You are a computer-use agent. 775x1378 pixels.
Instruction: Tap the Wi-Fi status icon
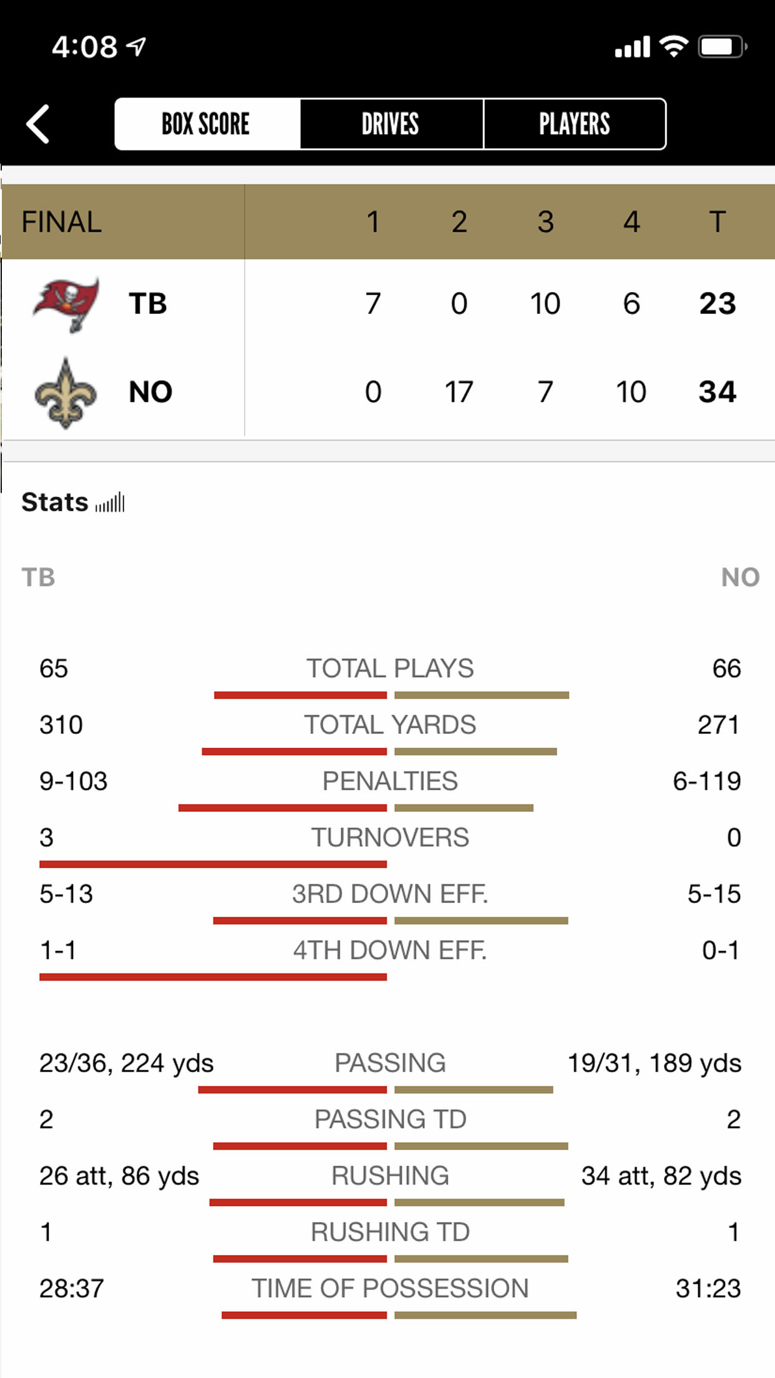[673, 46]
